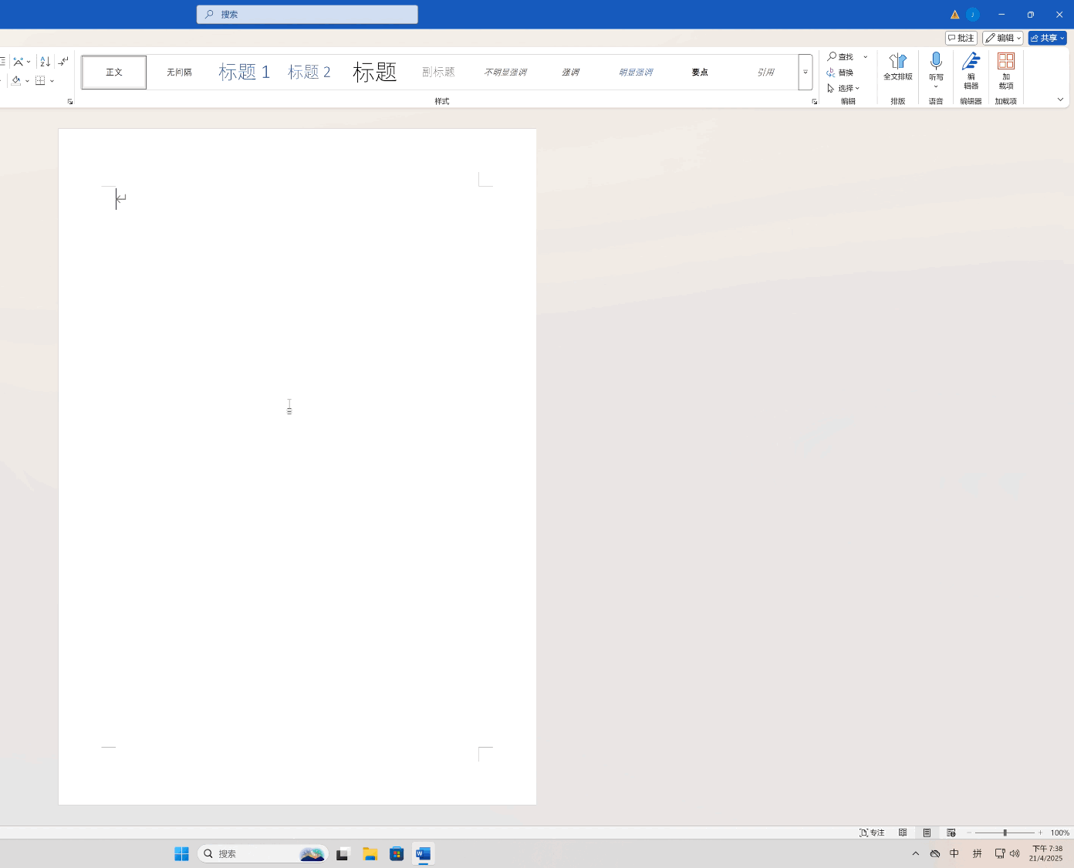The width and height of the screenshot is (1074, 868).
Task: Apply the 标题 1 heading style
Action: (x=245, y=72)
